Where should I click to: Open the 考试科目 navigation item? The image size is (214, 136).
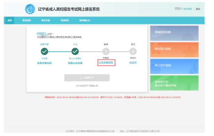point(65,20)
